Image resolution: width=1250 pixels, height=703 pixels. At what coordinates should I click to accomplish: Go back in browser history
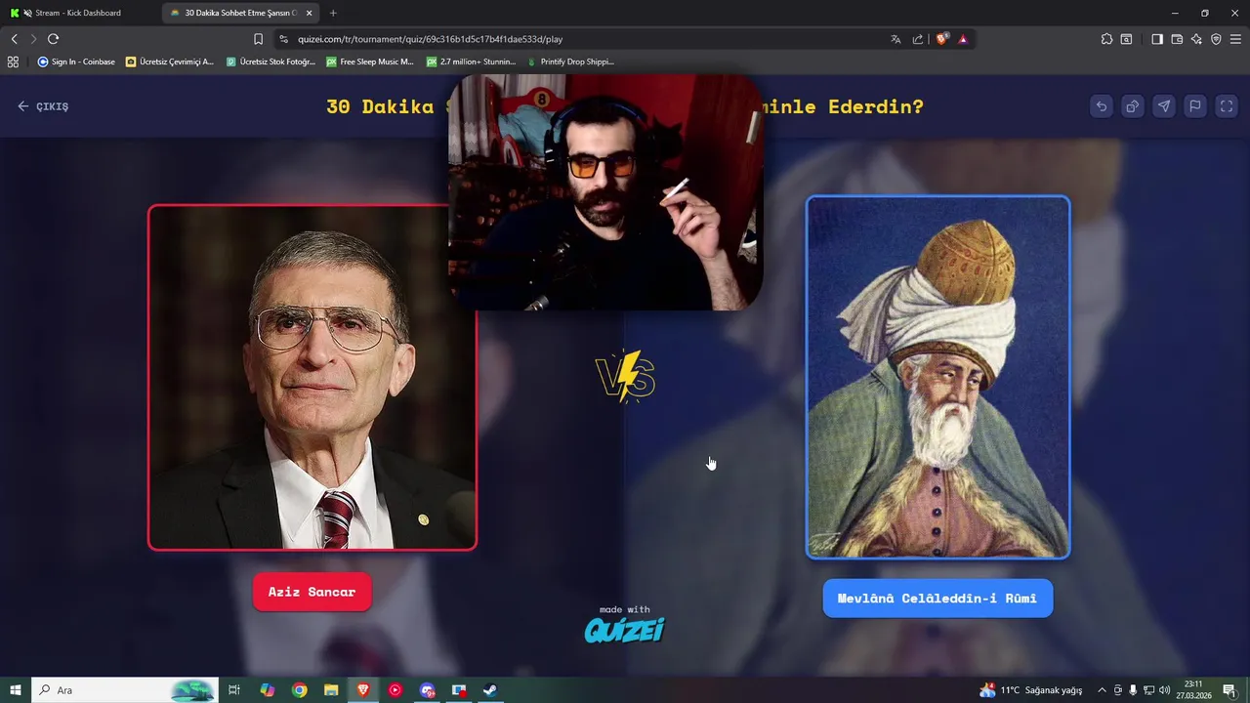14,39
